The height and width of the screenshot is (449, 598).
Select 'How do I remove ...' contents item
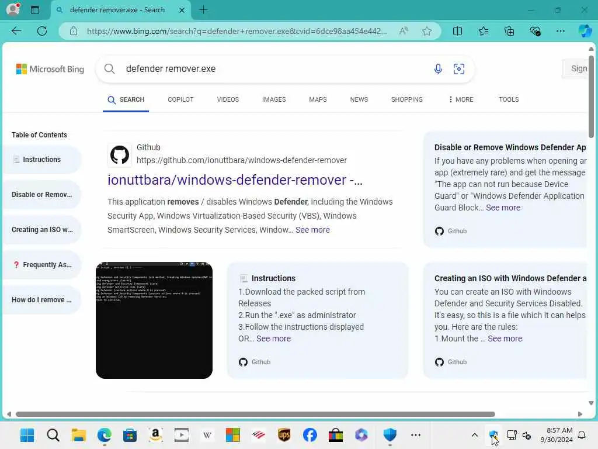click(x=42, y=300)
